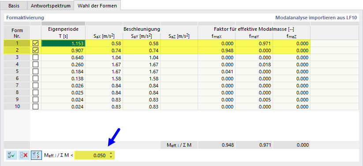Click the Formaktivierung section title
The width and height of the screenshot is (363, 166).
tap(25, 18)
